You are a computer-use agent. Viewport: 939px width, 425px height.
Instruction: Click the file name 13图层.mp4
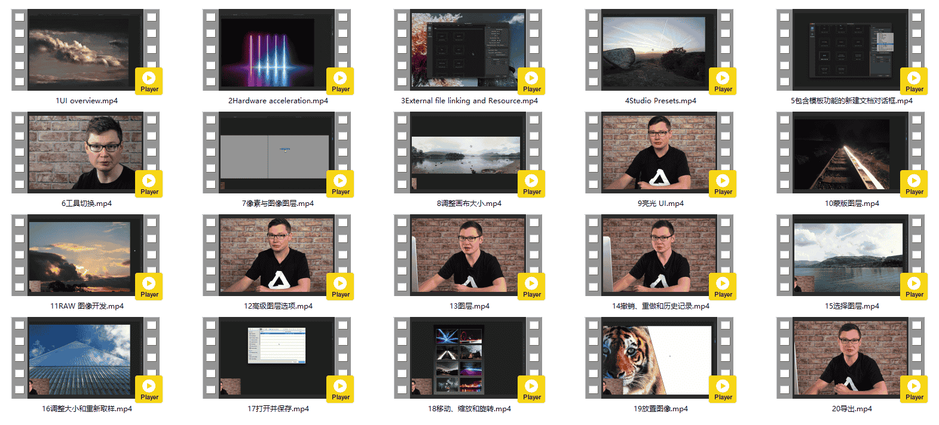tap(469, 306)
